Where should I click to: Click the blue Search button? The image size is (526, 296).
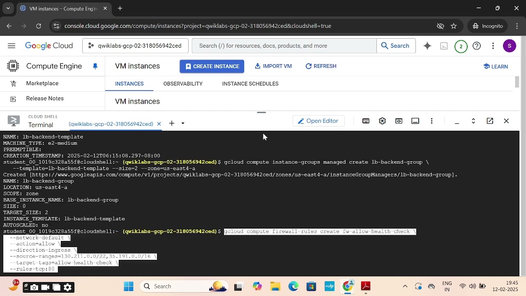click(x=395, y=46)
